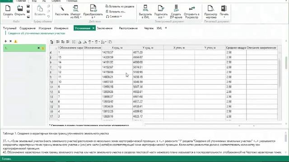Open the Расположение section tab
Screen dimensions: 289x162
pyautogui.click(x=128, y=28)
